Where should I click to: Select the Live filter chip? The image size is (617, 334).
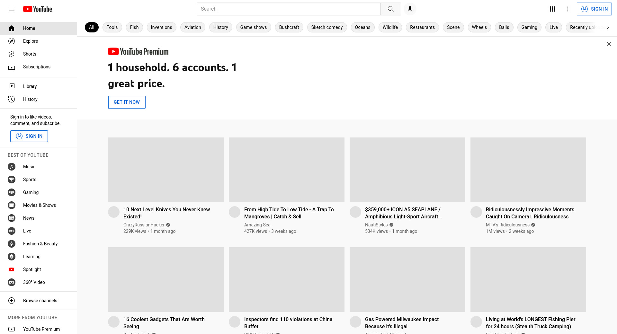tap(554, 27)
